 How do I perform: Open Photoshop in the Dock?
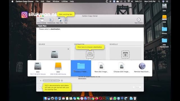pyautogui.click(x=107, y=98)
